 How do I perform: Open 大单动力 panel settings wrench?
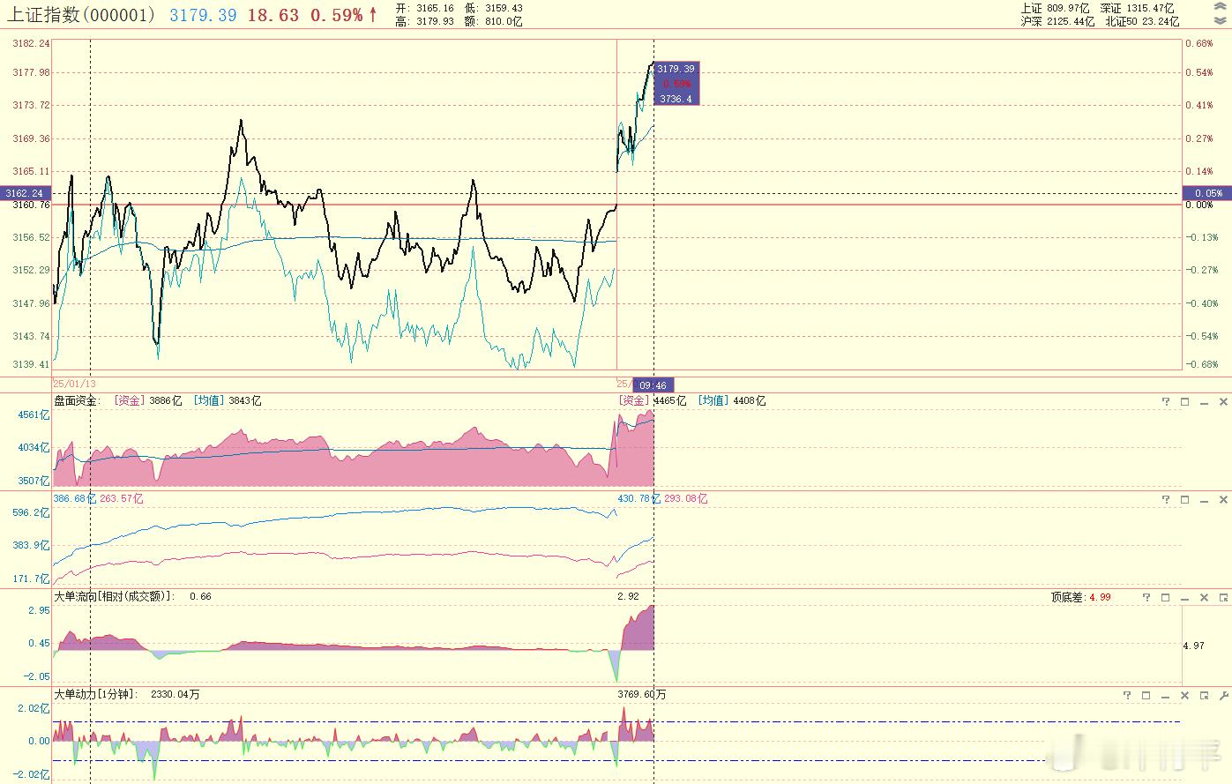1223,695
